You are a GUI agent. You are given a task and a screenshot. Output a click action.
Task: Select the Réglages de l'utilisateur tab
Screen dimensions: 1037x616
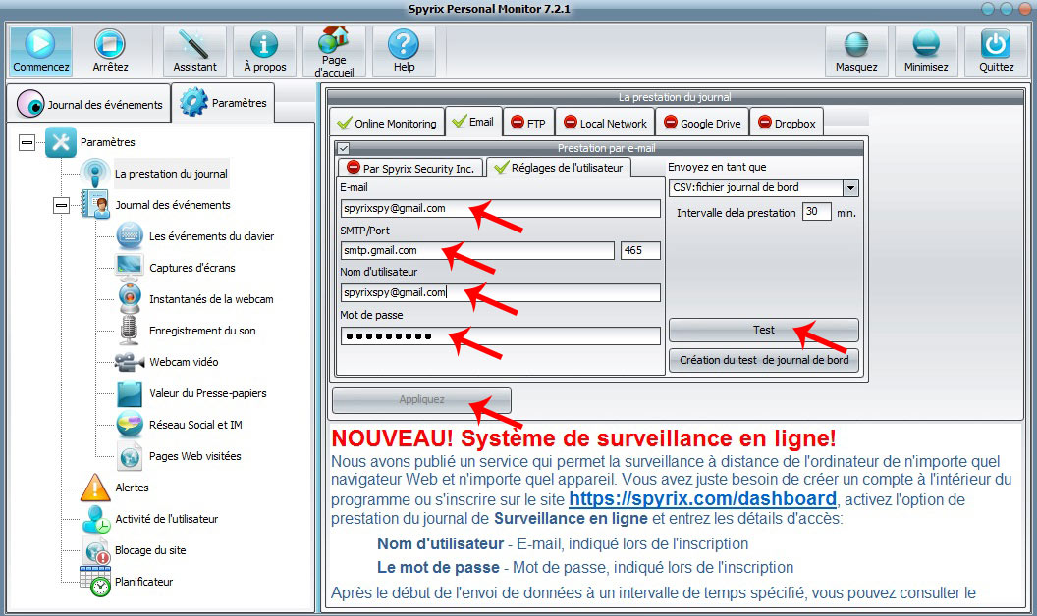(x=559, y=167)
